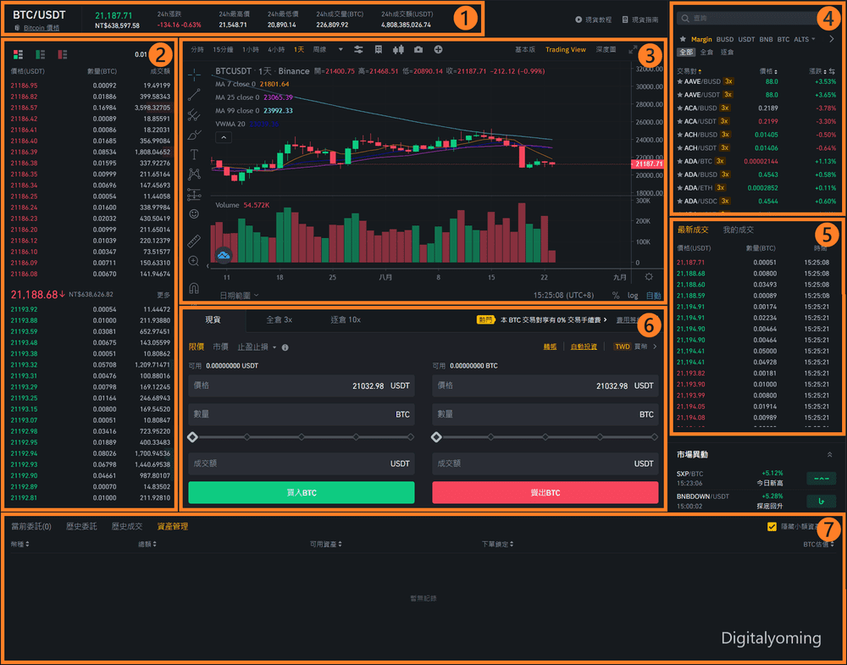This screenshot has width=847, height=665.
Task: Toggle percent scale on chart
Action: click(x=616, y=296)
